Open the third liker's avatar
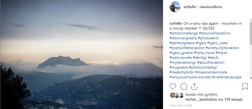 181,95
